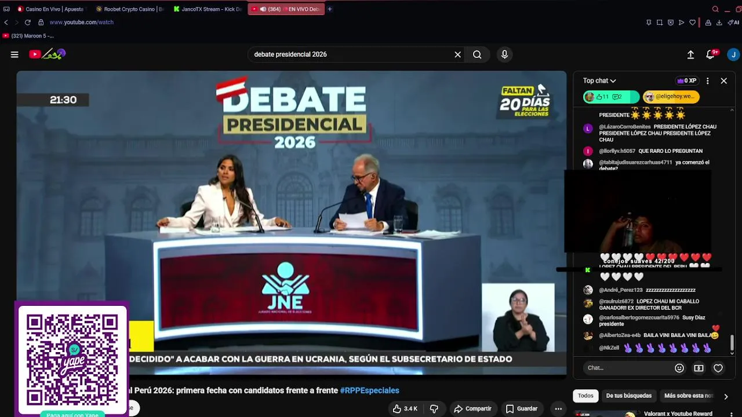Open the browser tab search magnifier
The height and width of the screenshot is (417, 742).
715,9
